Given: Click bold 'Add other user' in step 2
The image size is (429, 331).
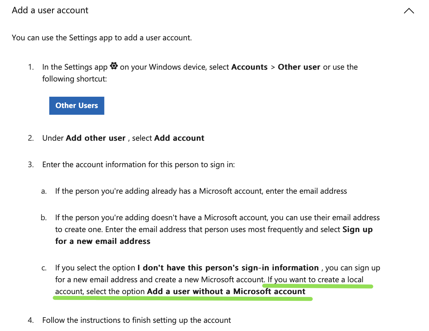Looking at the screenshot, I should tap(96, 138).
